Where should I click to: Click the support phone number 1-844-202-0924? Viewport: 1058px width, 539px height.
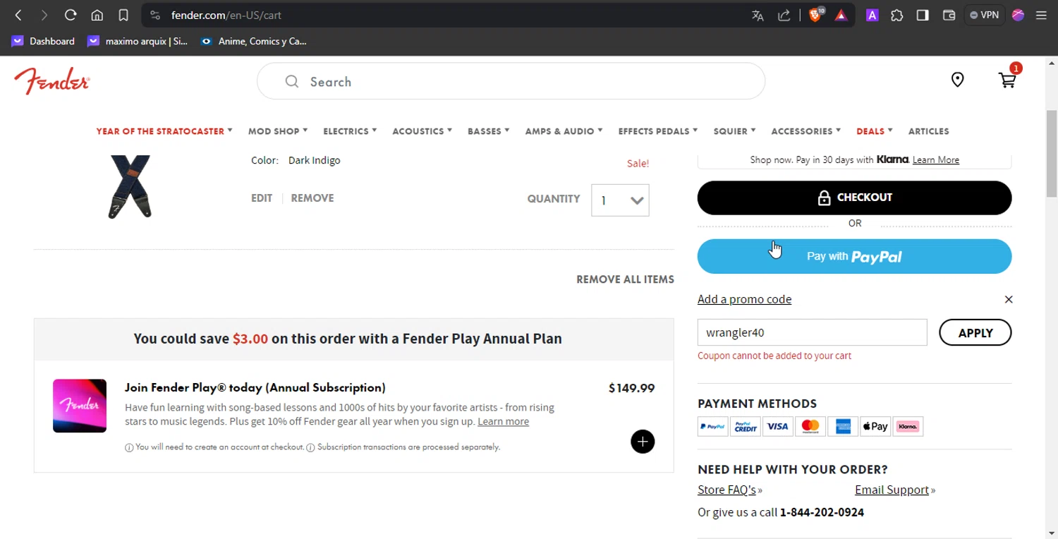coord(822,512)
